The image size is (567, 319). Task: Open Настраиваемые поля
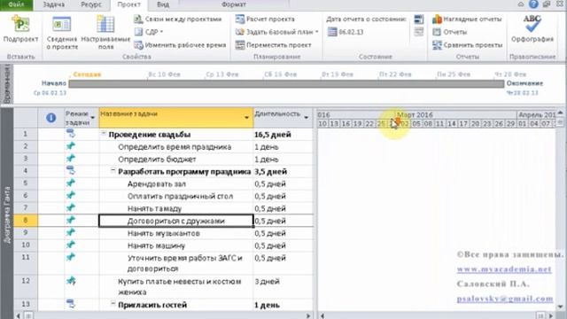coord(105,33)
